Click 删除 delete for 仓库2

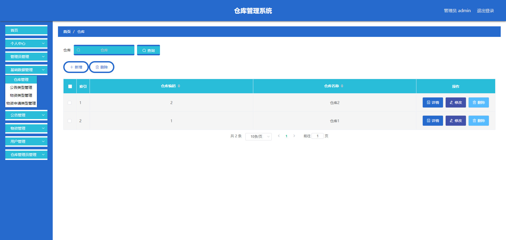(479, 102)
